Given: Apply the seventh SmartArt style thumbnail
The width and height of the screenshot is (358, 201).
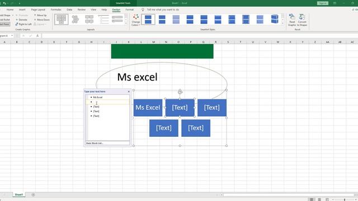Looking at the screenshot, I should pos(232,20).
